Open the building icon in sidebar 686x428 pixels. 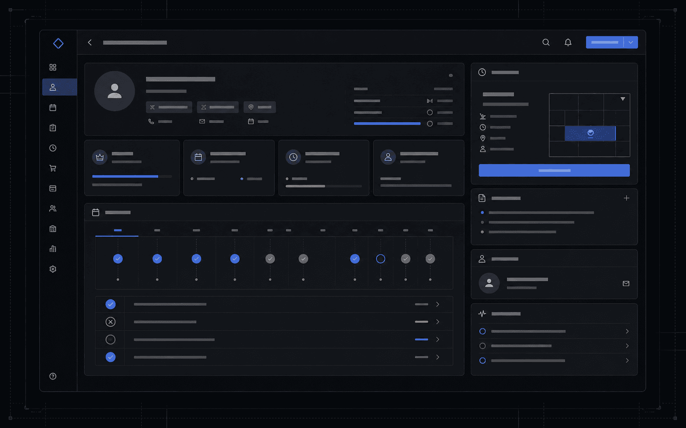pyautogui.click(x=53, y=228)
